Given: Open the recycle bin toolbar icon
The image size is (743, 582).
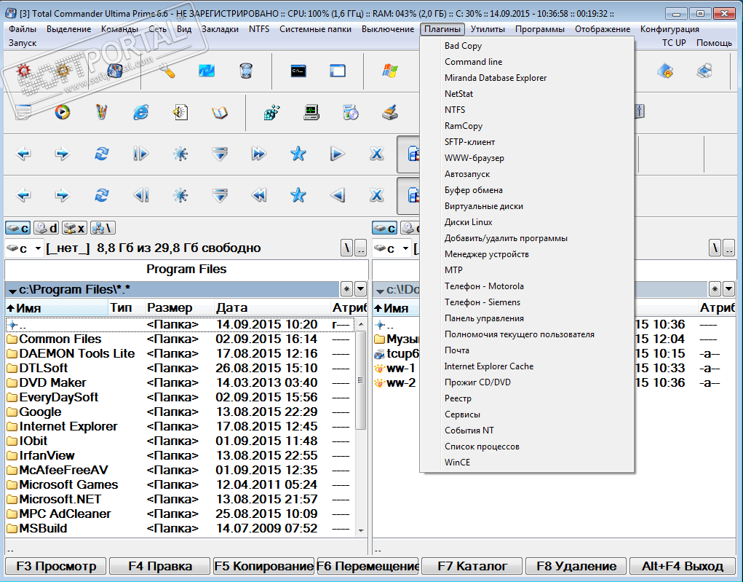Looking at the screenshot, I should click(x=246, y=71).
